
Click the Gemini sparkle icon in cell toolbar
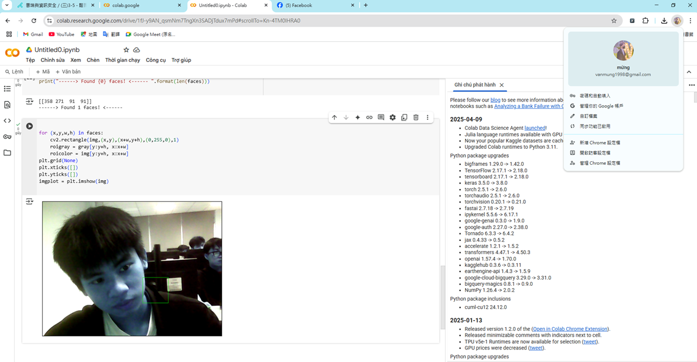point(357,118)
